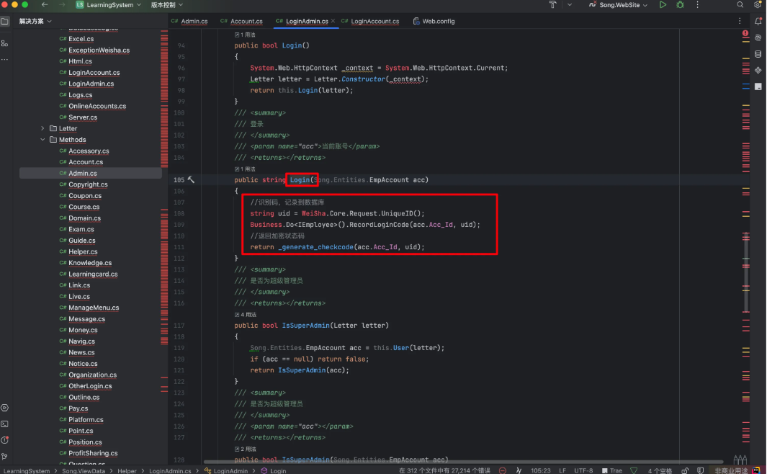Click the quick-action icon at line 105
Image resolution: width=767 pixels, height=474 pixels.
pyautogui.click(x=191, y=179)
